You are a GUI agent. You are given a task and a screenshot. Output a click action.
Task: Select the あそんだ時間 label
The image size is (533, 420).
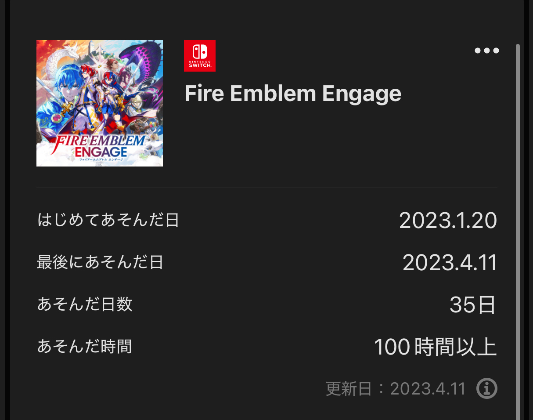coord(85,346)
